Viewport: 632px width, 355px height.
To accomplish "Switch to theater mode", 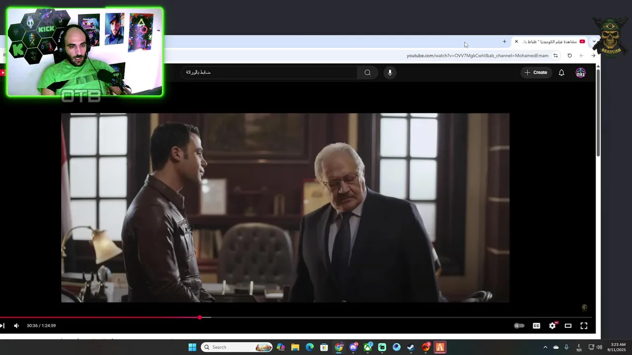I will coord(568,325).
